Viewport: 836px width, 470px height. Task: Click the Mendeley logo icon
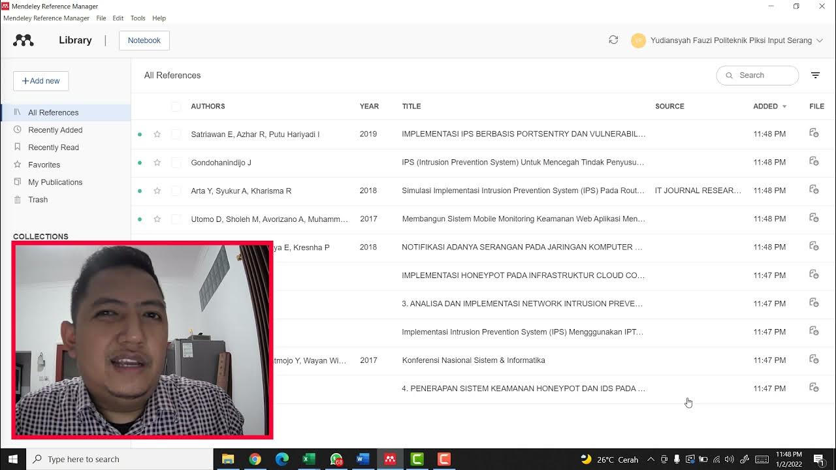click(24, 40)
